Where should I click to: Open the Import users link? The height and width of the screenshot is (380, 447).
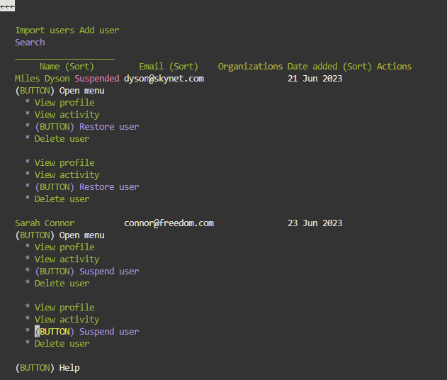pos(45,30)
